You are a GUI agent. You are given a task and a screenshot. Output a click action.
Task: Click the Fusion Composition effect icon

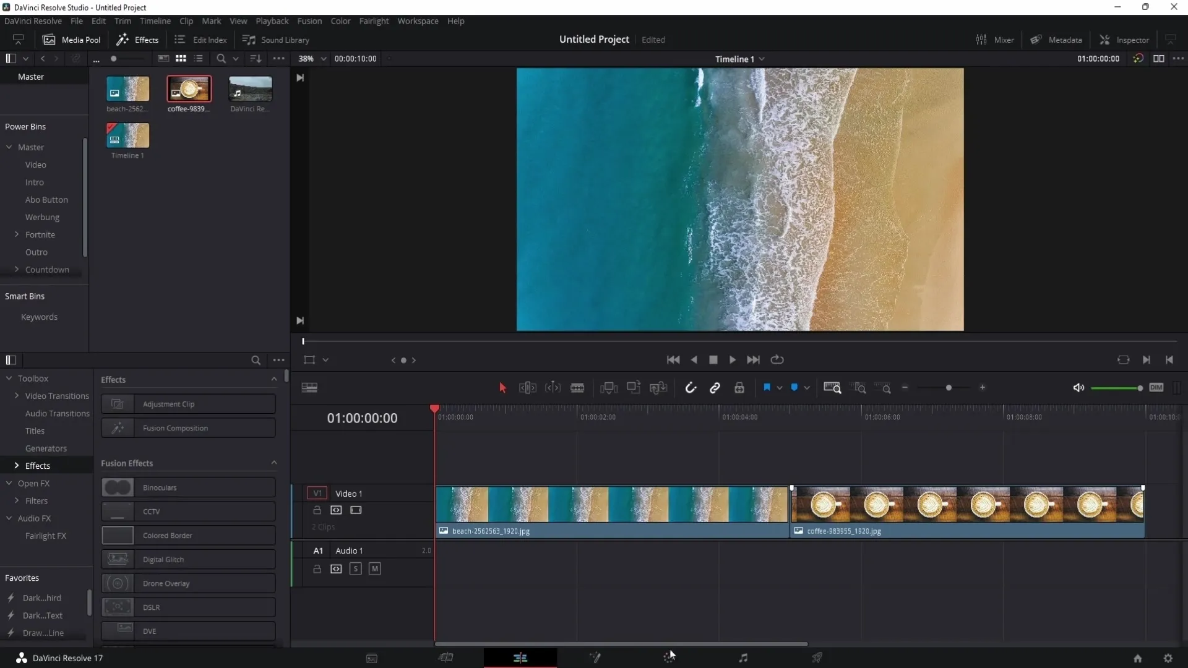117,427
